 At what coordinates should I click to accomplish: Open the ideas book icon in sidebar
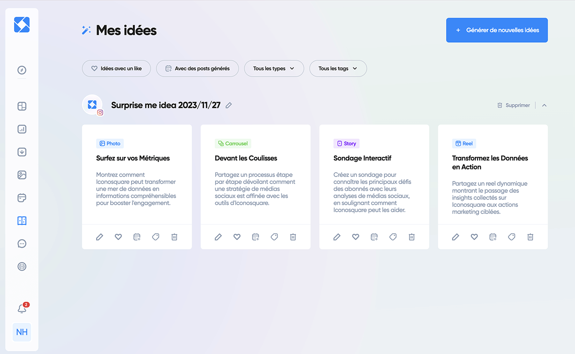click(22, 221)
